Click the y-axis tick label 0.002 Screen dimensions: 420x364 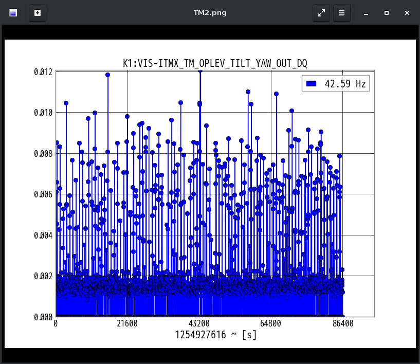point(43,276)
